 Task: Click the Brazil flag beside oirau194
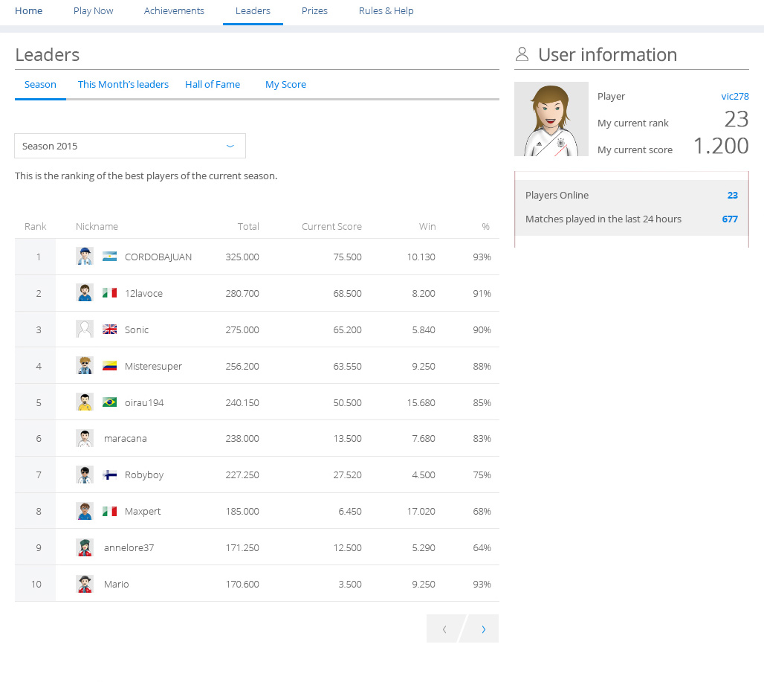110,402
